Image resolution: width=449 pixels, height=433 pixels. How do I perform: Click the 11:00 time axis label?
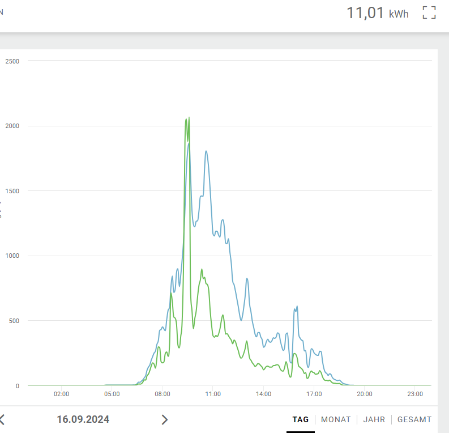coord(213,394)
